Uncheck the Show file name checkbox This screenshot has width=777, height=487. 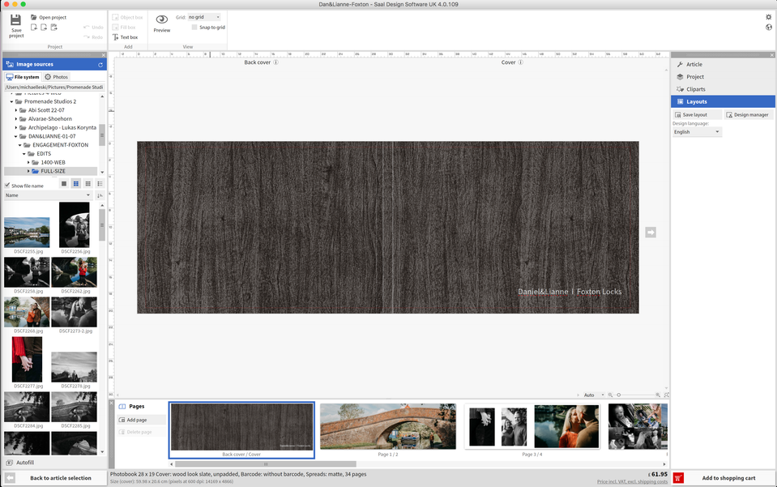7,186
